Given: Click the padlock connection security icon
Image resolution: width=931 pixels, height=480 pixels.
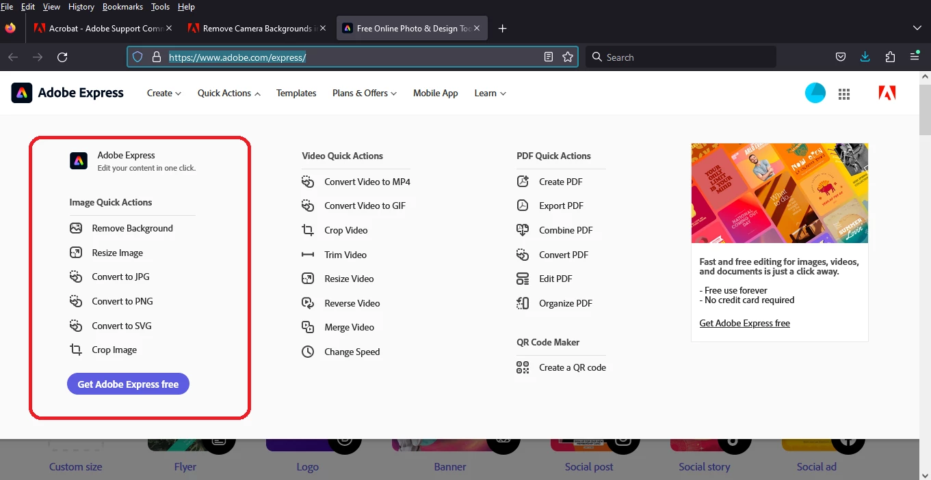Looking at the screenshot, I should 156,57.
